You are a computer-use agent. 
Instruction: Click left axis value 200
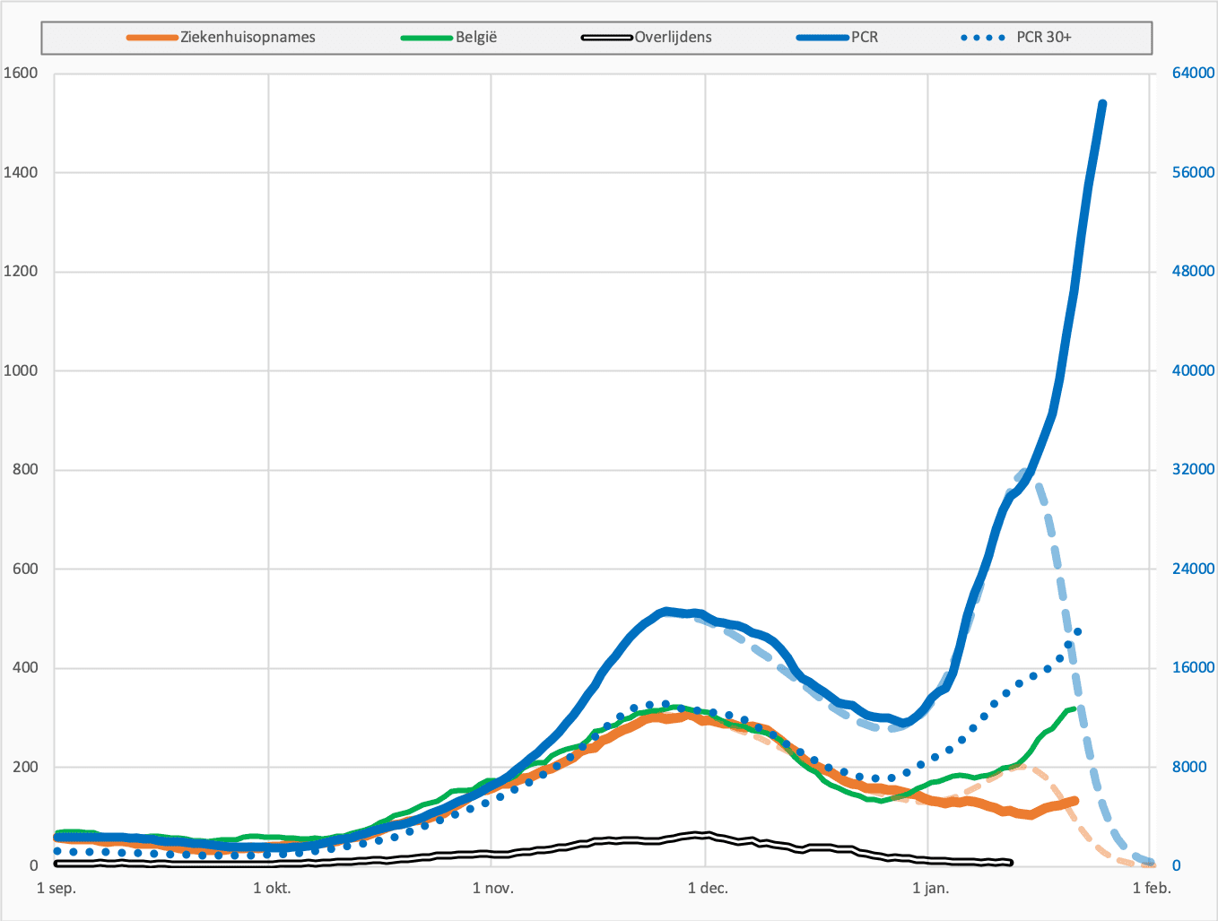pyautogui.click(x=24, y=767)
